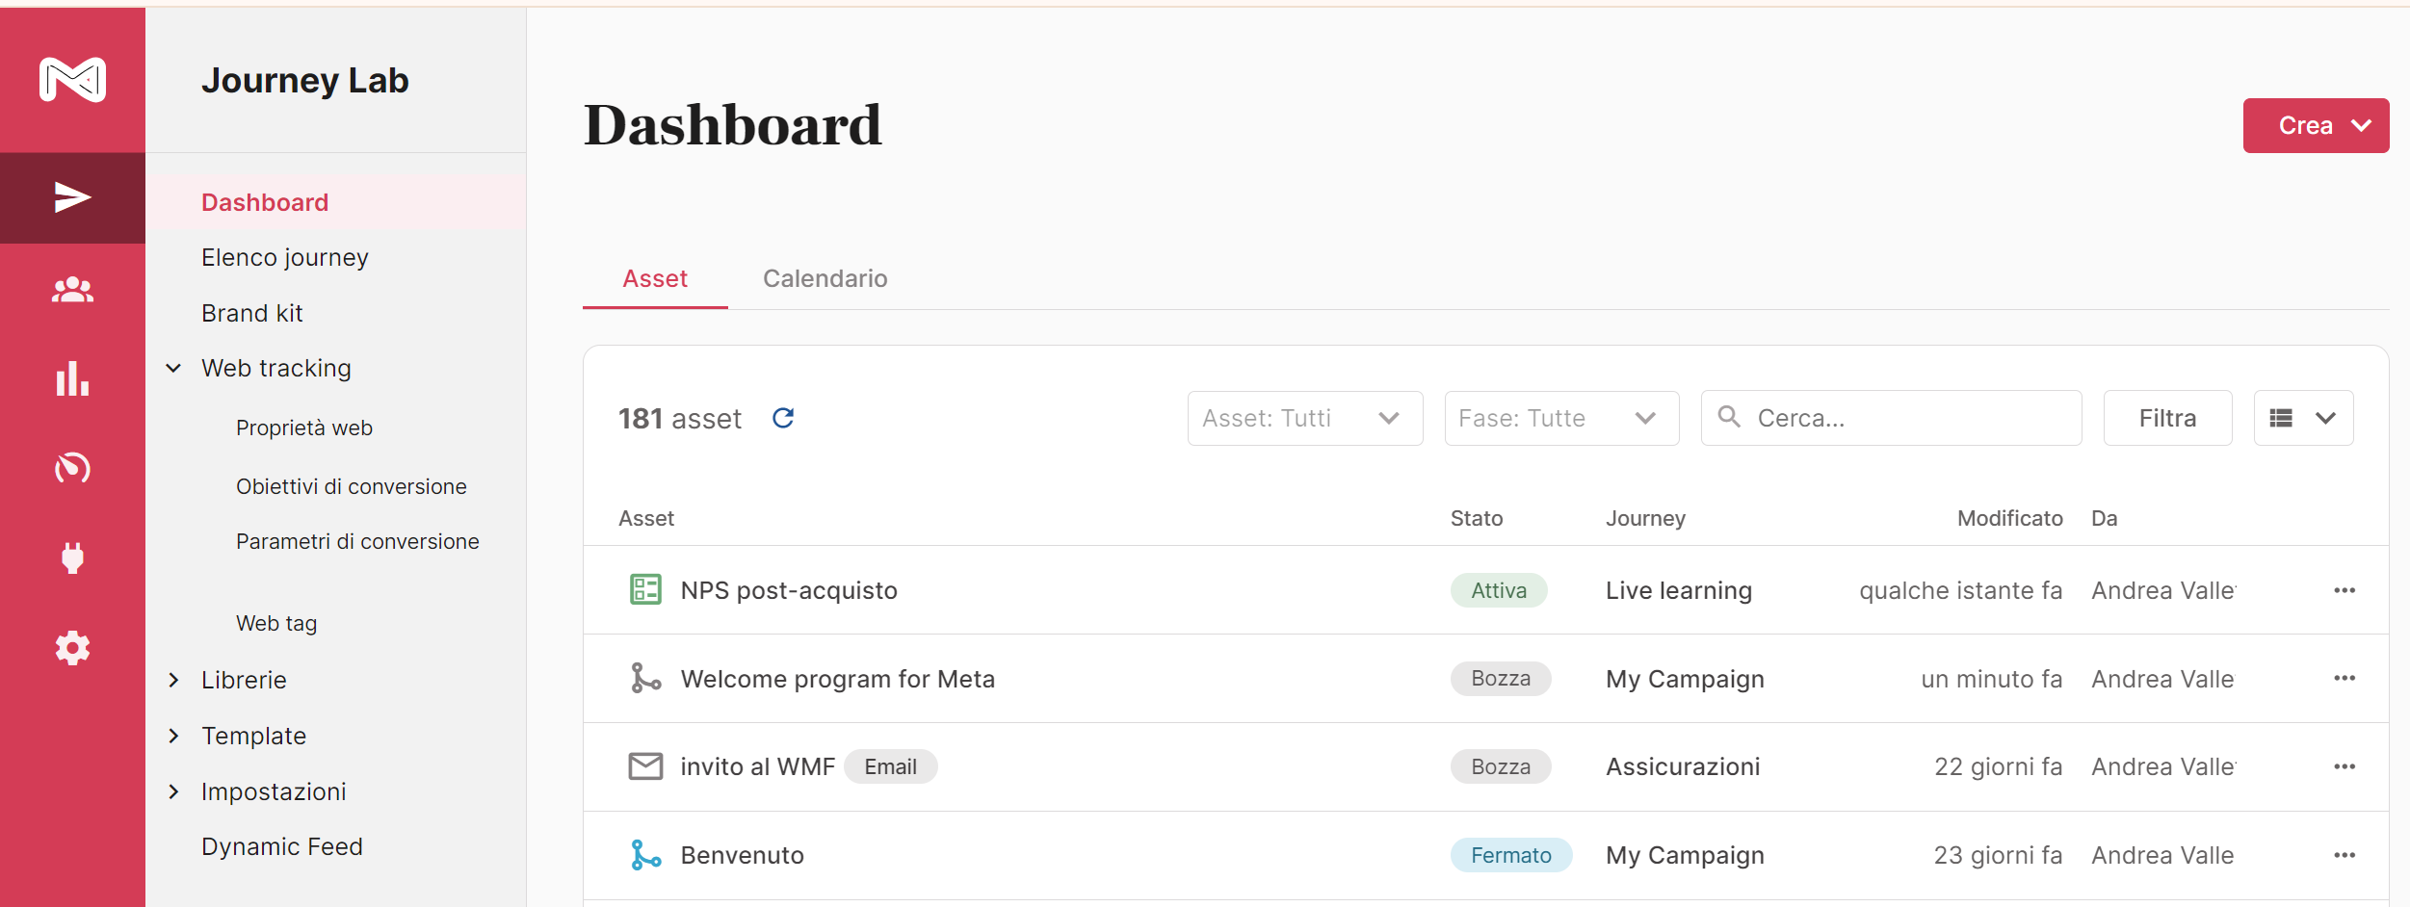Expand the Template section

(x=173, y=736)
